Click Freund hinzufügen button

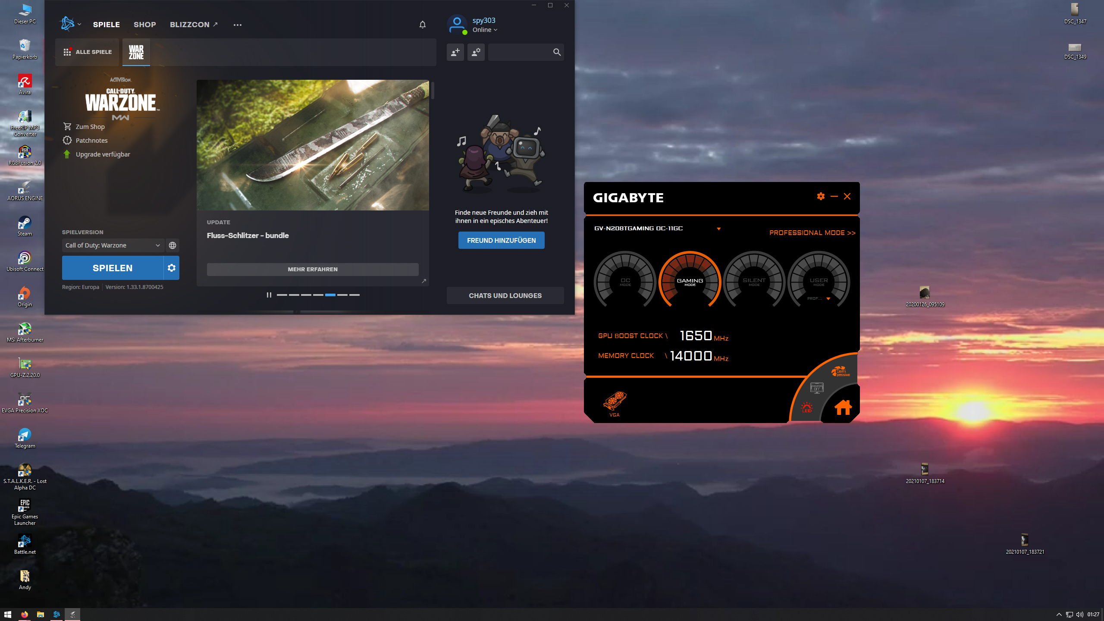pos(501,240)
